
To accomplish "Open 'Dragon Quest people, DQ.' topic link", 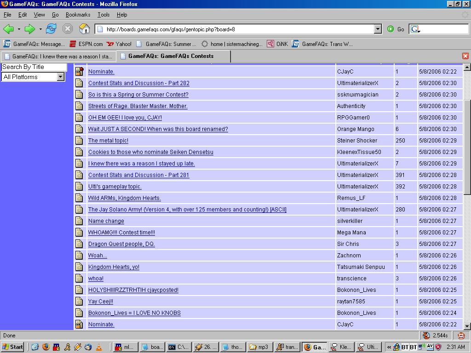I will point(121,244).
